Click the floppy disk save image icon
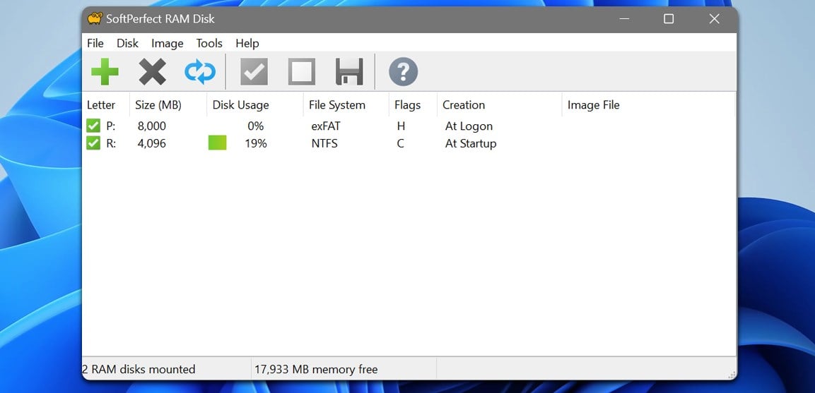The width and height of the screenshot is (815, 393). pyautogui.click(x=349, y=72)
